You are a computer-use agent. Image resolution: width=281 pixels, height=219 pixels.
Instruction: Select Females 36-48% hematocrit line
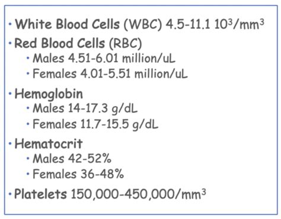[x=78, y=174]
